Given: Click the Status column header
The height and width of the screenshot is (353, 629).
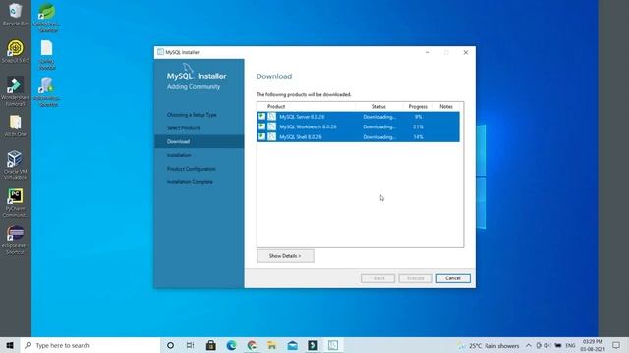Looking at the screenshot, I should pos(378,107).
